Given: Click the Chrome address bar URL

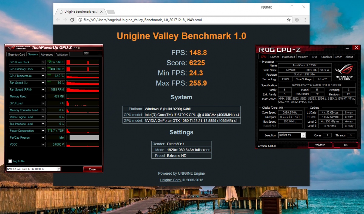Looking at the screenshot, I should coord(143,20).
